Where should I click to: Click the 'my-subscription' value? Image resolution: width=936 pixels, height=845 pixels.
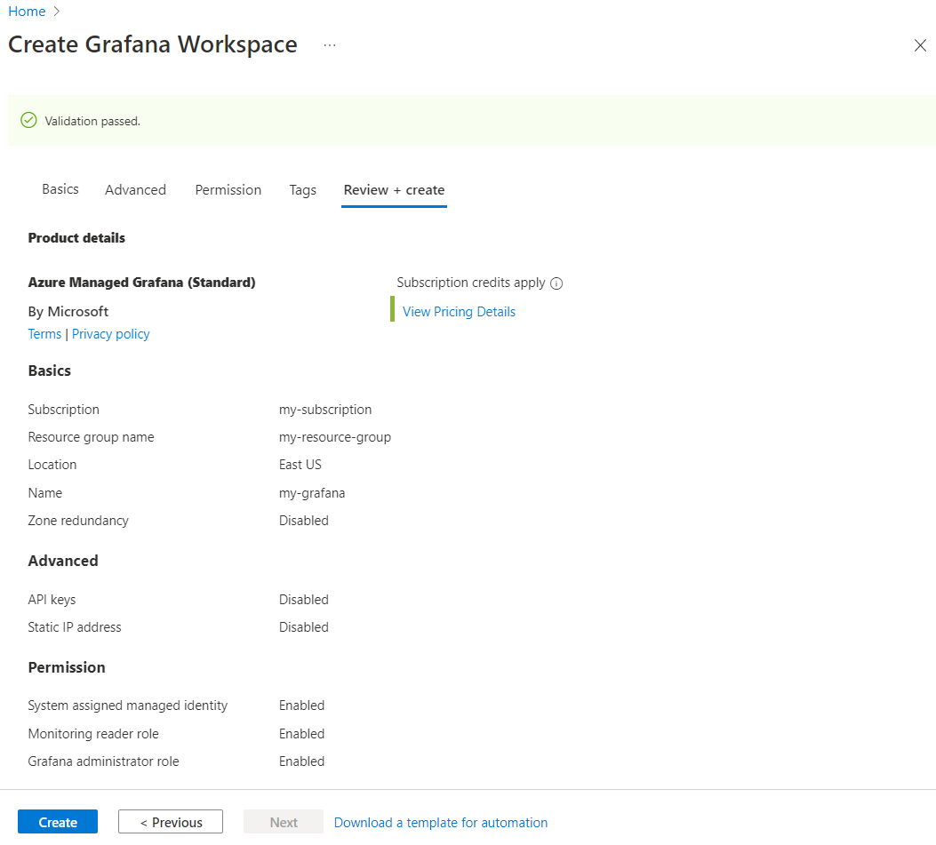[325, 410]
